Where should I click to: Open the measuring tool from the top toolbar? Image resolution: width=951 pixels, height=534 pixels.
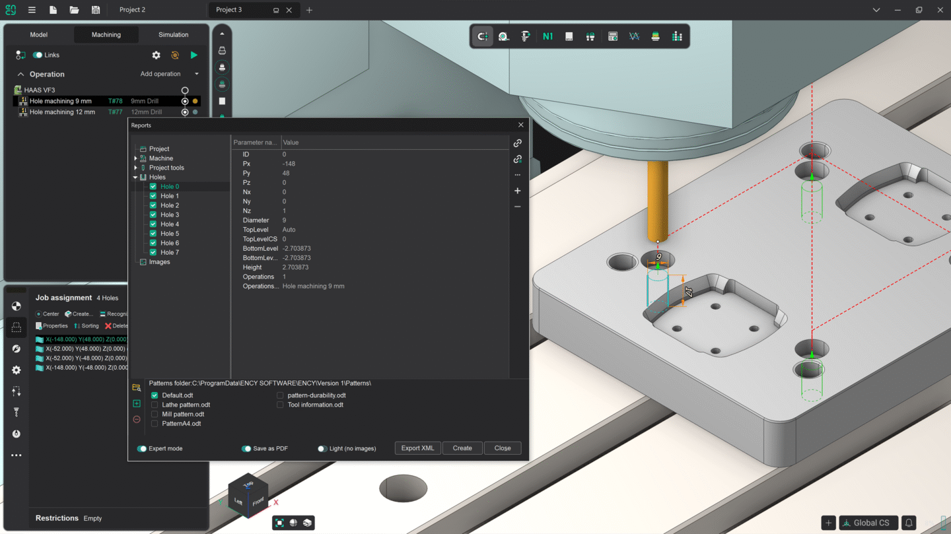(503, 36)
